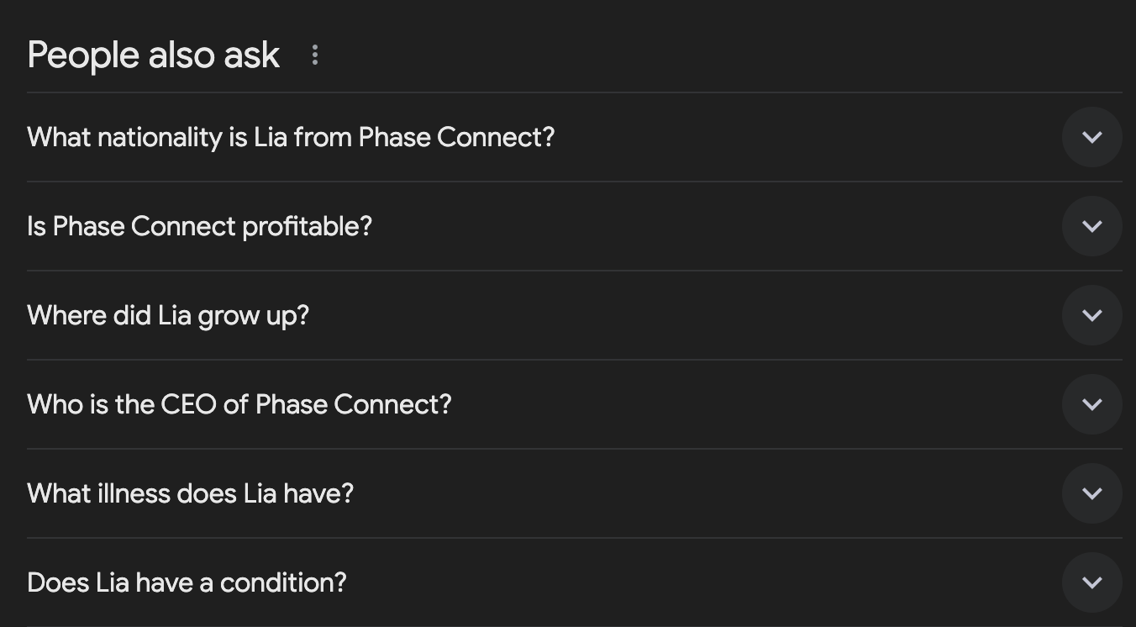Select the 'What illness does Lia have?' text
The width and height of the screenshot is (1136, 627).
[191, 493]
